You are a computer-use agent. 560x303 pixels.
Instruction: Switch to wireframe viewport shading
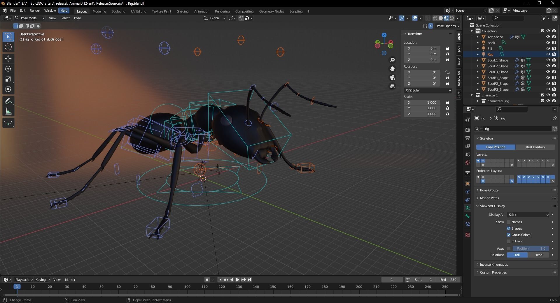click(x=435, y=18)
